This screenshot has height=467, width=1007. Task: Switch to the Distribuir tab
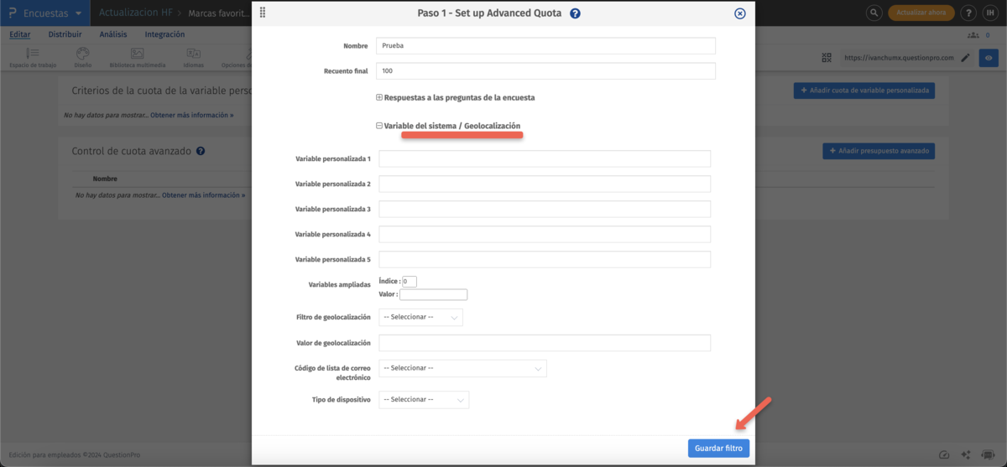[65, 34]
